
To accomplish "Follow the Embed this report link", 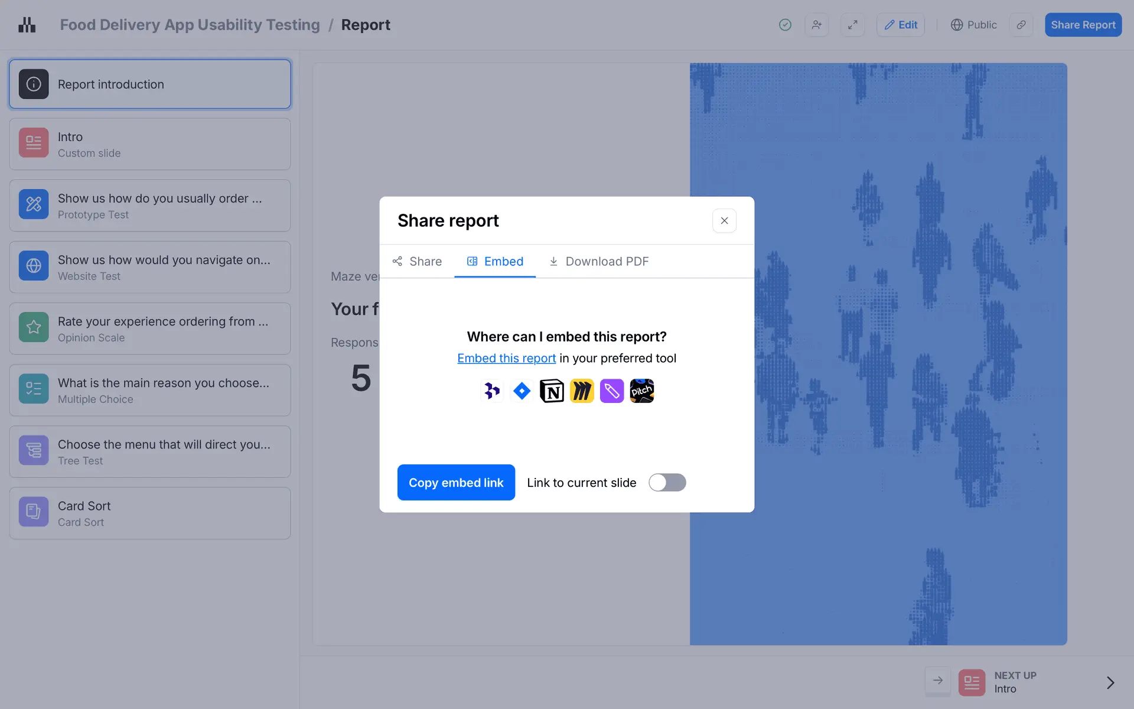I will (506, 359).
